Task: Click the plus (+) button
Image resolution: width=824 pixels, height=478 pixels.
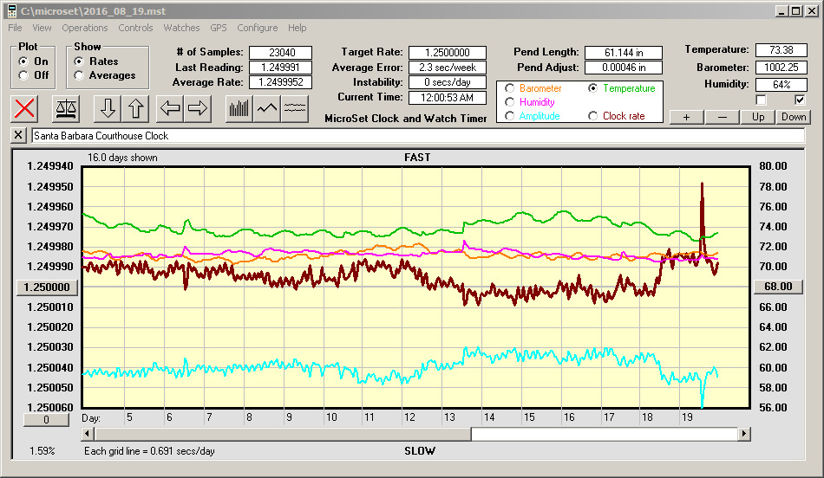Action: (686, 117)
